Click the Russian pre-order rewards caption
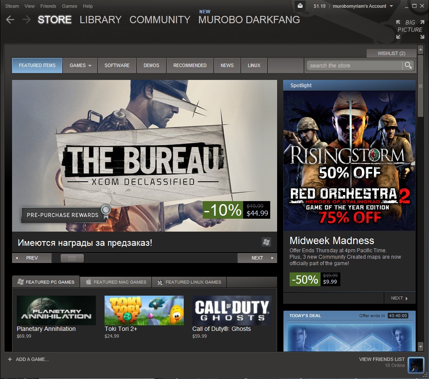Screen dimensions: 429x379 tap(85, 243)
